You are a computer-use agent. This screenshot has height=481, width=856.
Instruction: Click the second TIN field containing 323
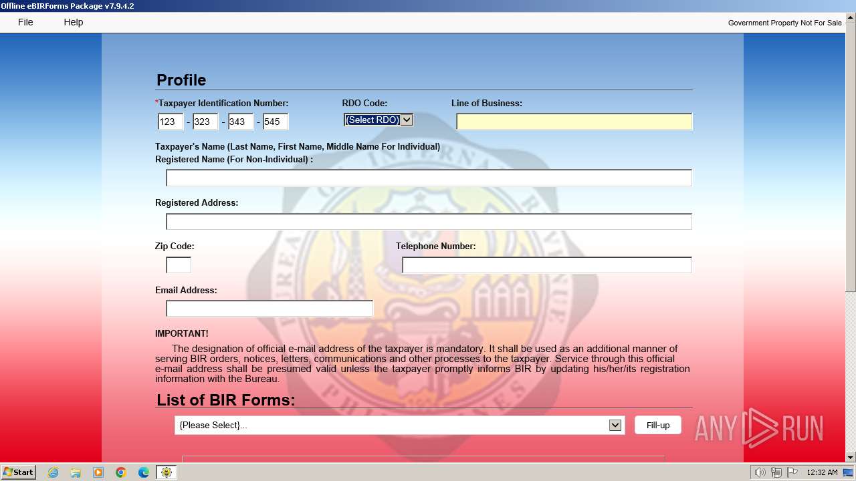(206, 122)
